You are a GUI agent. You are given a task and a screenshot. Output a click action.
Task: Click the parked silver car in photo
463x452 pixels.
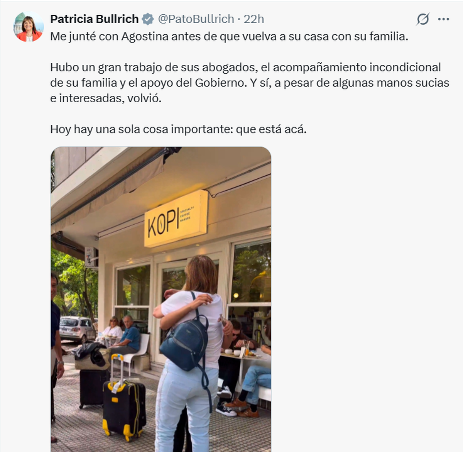(x=76, y=330)
